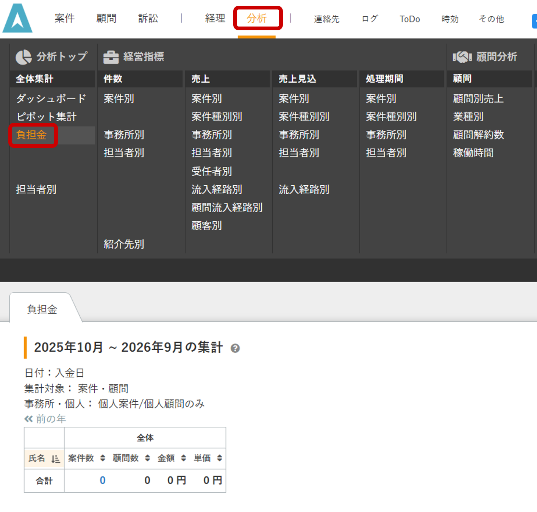This screenshot has width=537, height=512.
Task: Open 顧問流入経路別 under 売上
Action: coord(227,208)
